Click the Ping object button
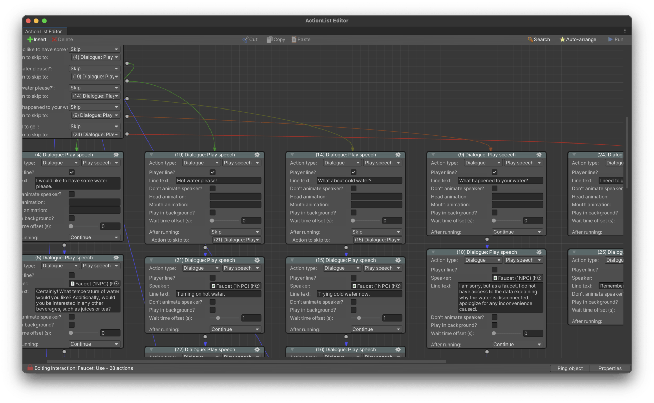Screen dimensions: 654x403 (570, 368)
